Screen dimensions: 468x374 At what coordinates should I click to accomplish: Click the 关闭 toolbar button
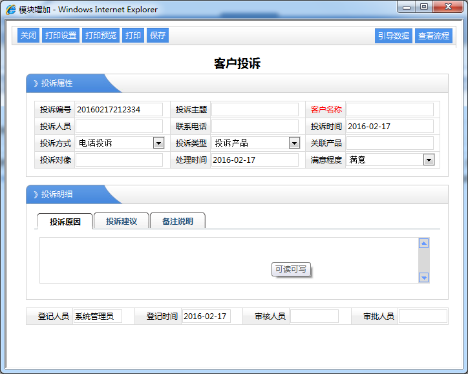point(28,36)
